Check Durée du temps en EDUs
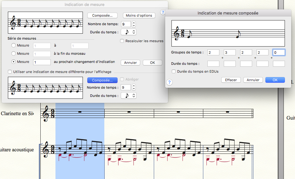This screenshot has height=179, width=295. [174, 71]
